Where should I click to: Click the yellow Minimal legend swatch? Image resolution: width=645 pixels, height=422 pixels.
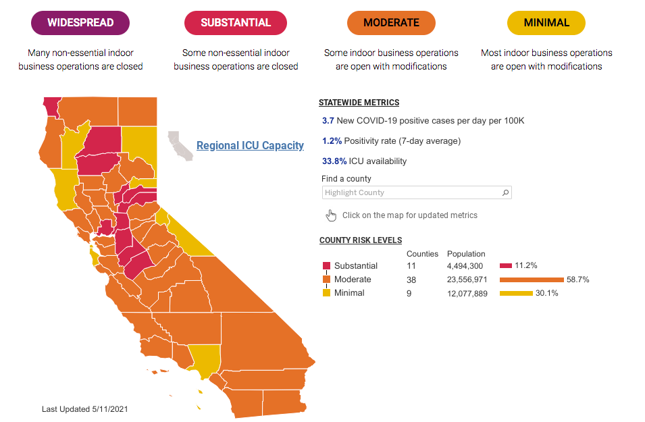pyautogui.click(x=326, y=293)
